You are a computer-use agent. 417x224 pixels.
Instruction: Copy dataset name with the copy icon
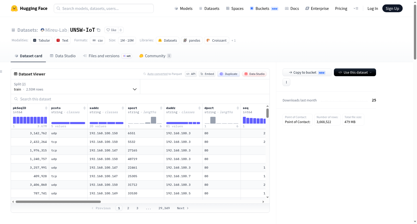tap(99, 30)
